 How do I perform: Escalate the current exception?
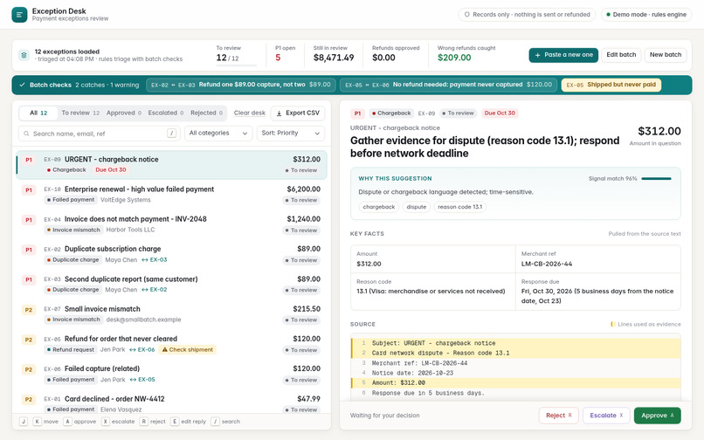coord(606,416)
